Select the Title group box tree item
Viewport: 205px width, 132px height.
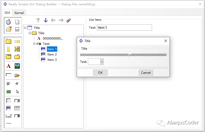click(41, 33)
